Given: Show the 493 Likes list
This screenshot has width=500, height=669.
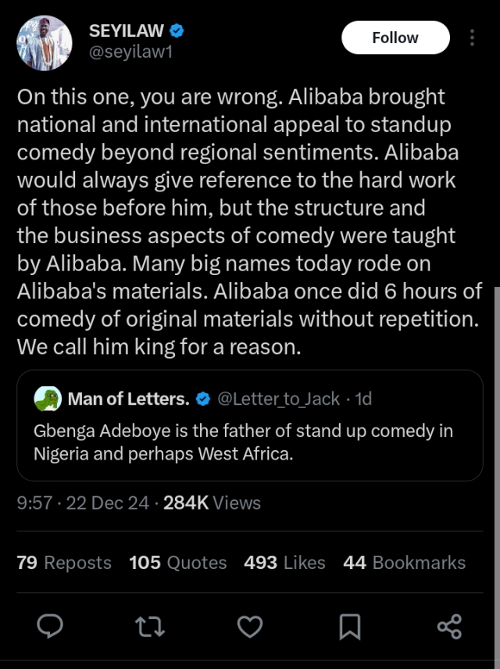Looking at the screenshot, I should coord(284,563).
